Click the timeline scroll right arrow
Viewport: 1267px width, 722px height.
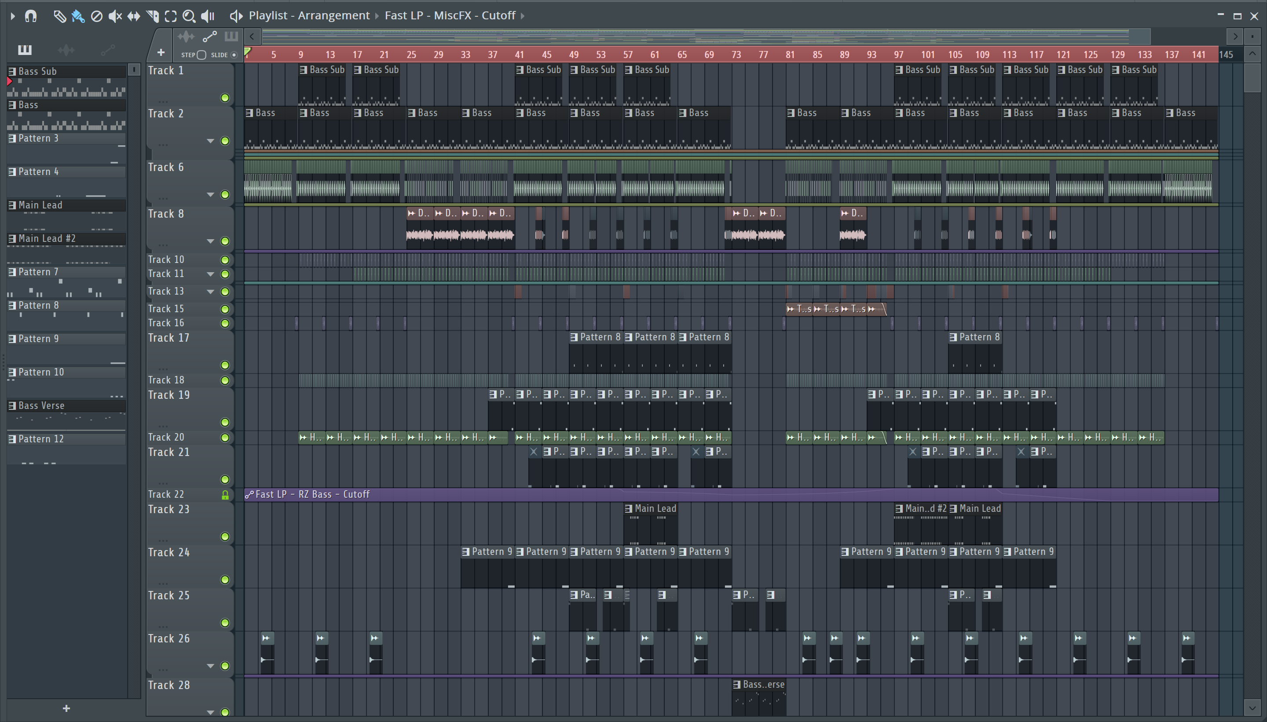tap(1235, 36)
